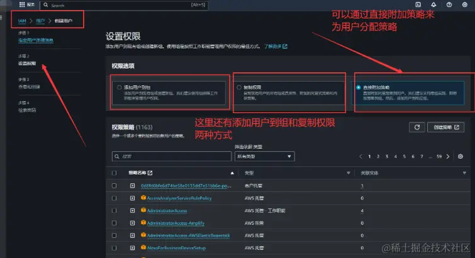This screenshot has width=475, height=258.
Task: Open the type column filter arrow
Action: [x=349, y=173]
